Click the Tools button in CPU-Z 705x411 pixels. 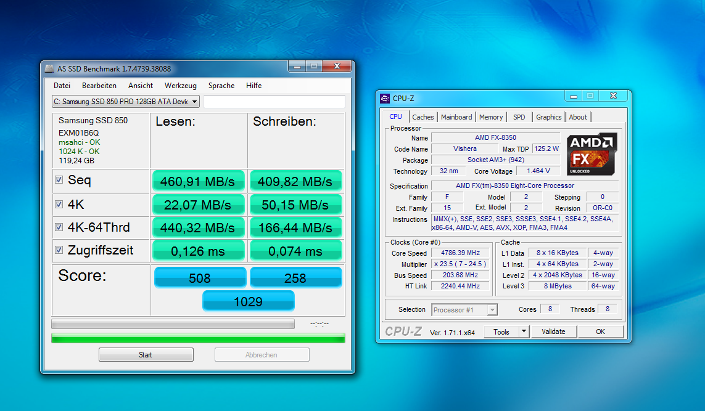[501, 332]
